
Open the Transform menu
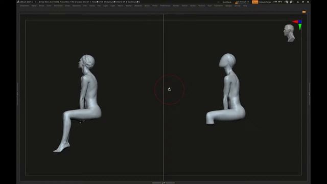[218, 6]
